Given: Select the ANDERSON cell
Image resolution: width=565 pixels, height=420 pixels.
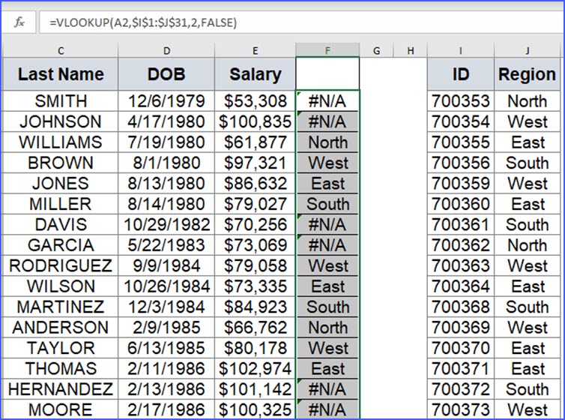Looking at the screenshot, I should pos(61,327).
